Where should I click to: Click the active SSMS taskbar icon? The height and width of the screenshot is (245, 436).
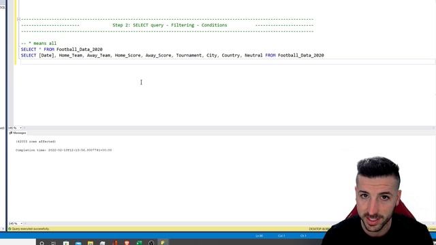163,243
